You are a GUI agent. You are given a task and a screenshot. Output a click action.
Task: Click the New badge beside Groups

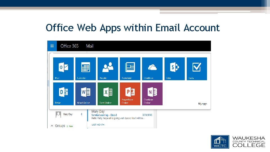70,126
